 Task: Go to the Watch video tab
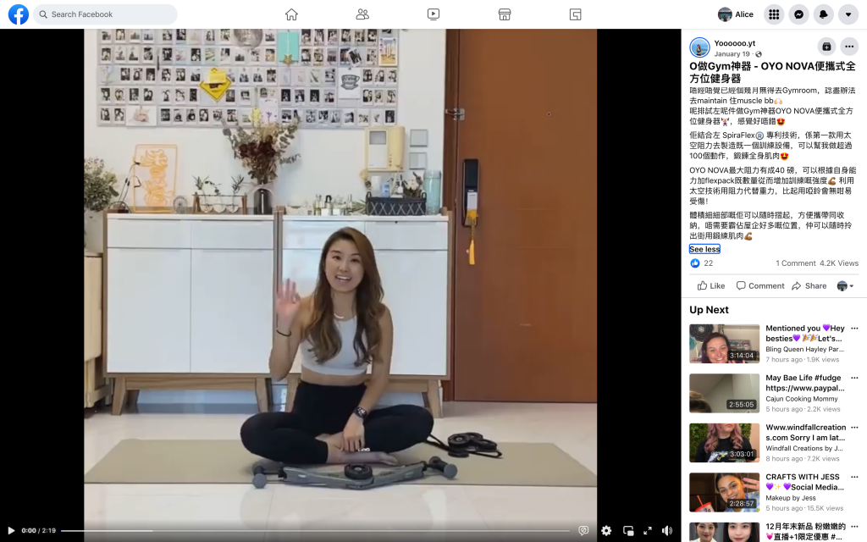[x=433, y=14]
